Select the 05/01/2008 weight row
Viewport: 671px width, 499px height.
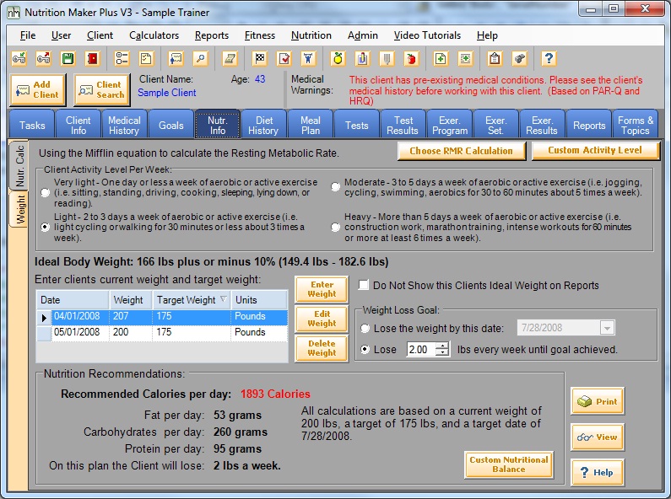pos(162,332)
